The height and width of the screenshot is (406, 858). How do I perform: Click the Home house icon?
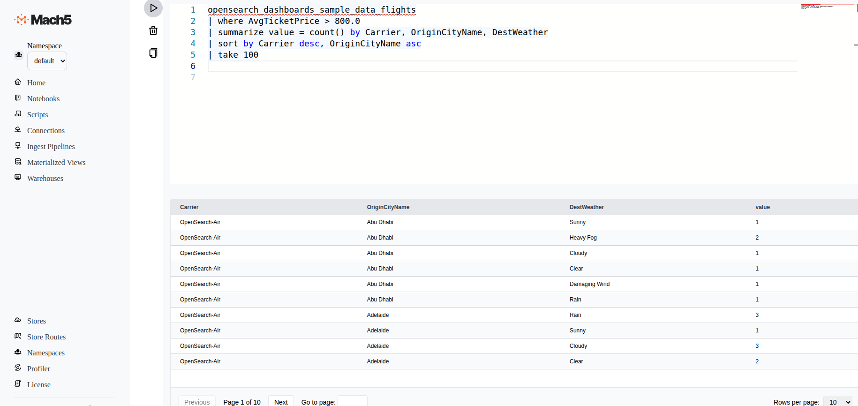(x=18, y=82)
